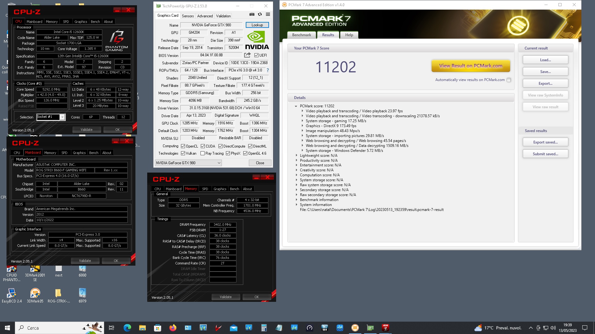Click the GPU-Z screenshot camera icon
This screenshot has height=334, width=595.
click(x=252, y=15)
